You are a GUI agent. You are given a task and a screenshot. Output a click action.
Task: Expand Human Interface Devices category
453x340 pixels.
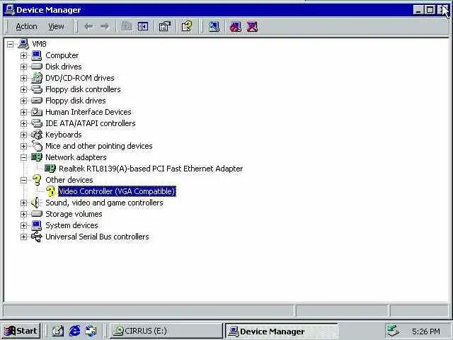point(23,112)
